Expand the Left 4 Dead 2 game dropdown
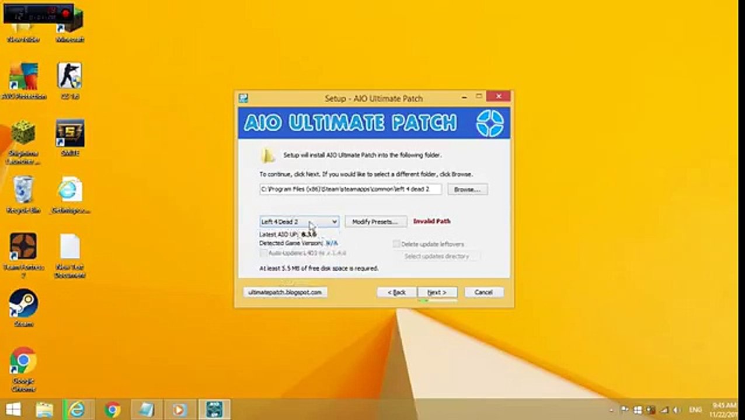The height and width of the screenshot is (420, 745). [x=299, y=222]
